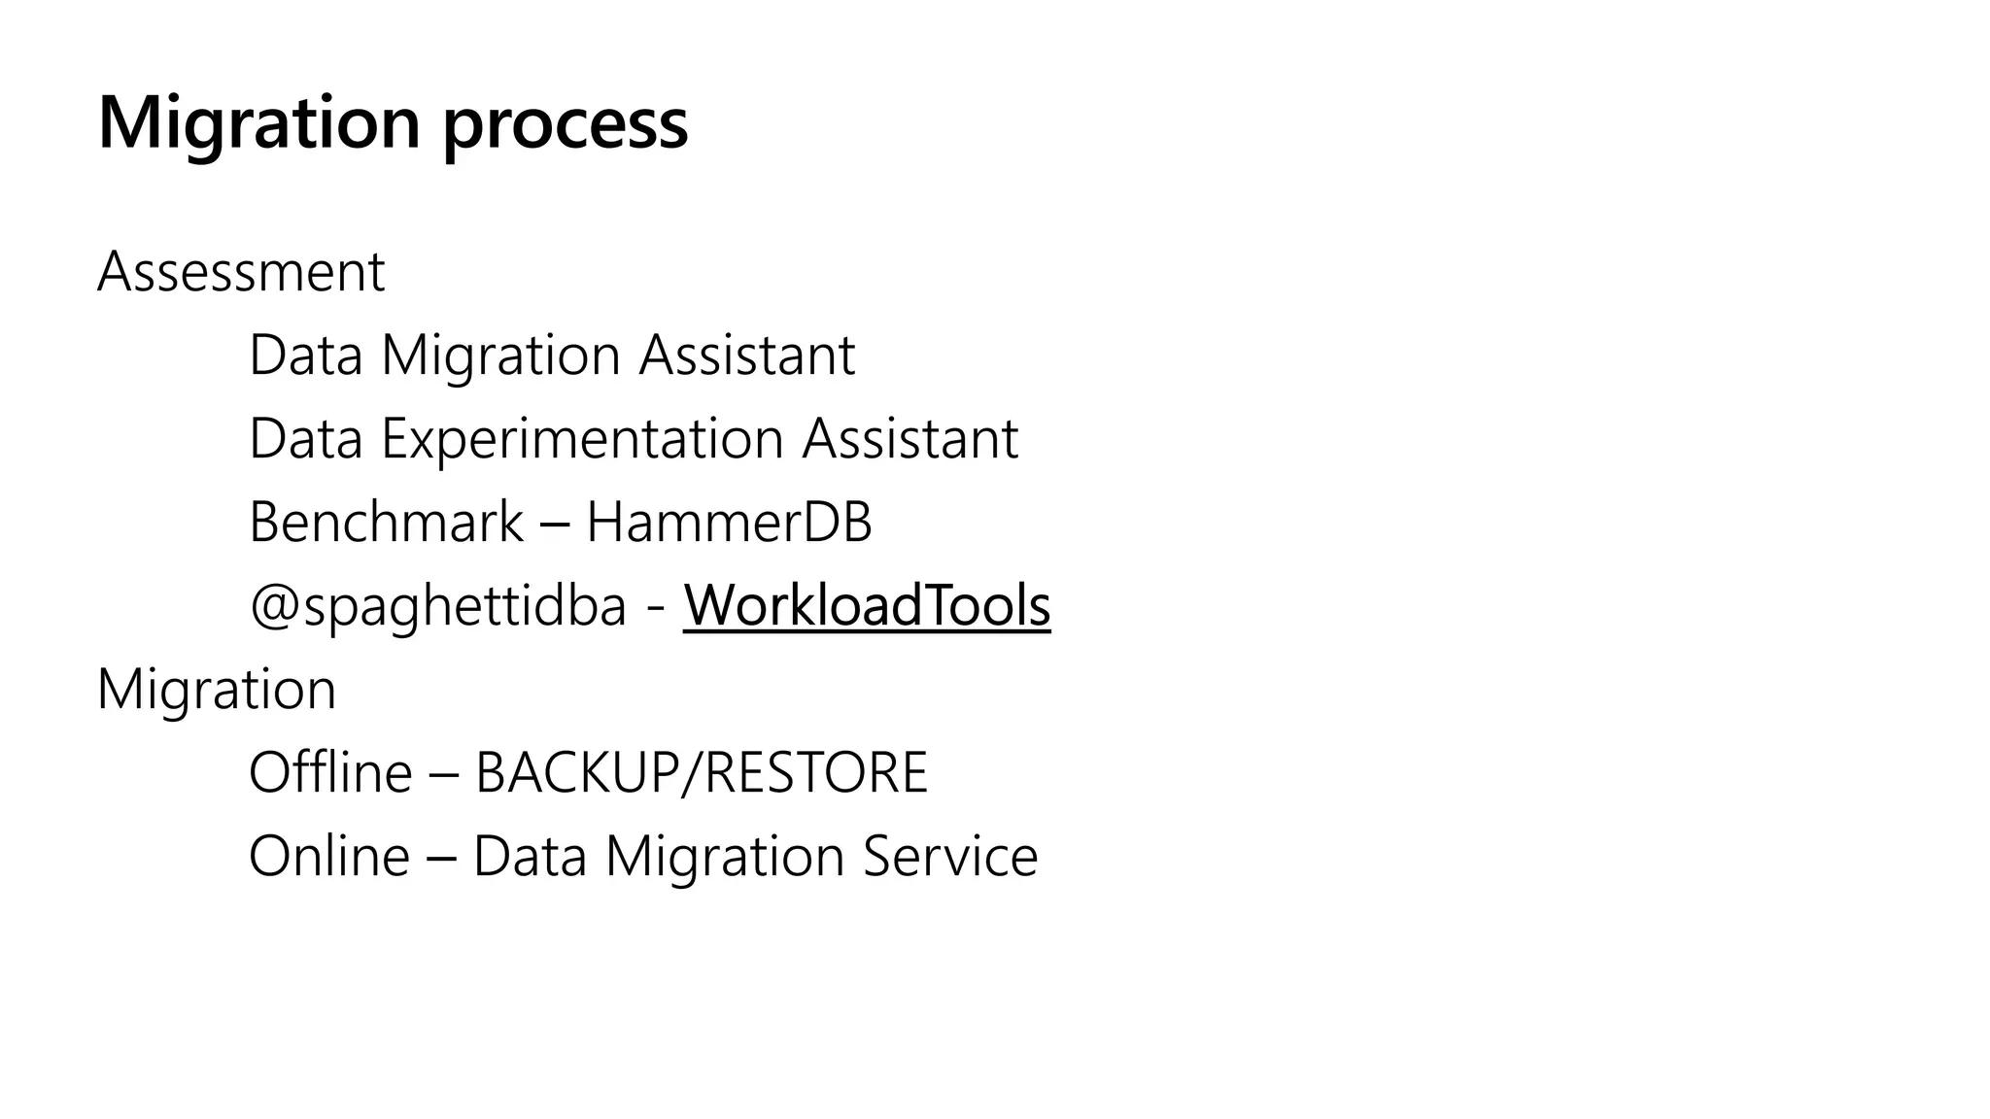Click the "@spaghettidba" handle text
The width and height of the screenshot is (1990, 1119).
[x=437, y=607]
